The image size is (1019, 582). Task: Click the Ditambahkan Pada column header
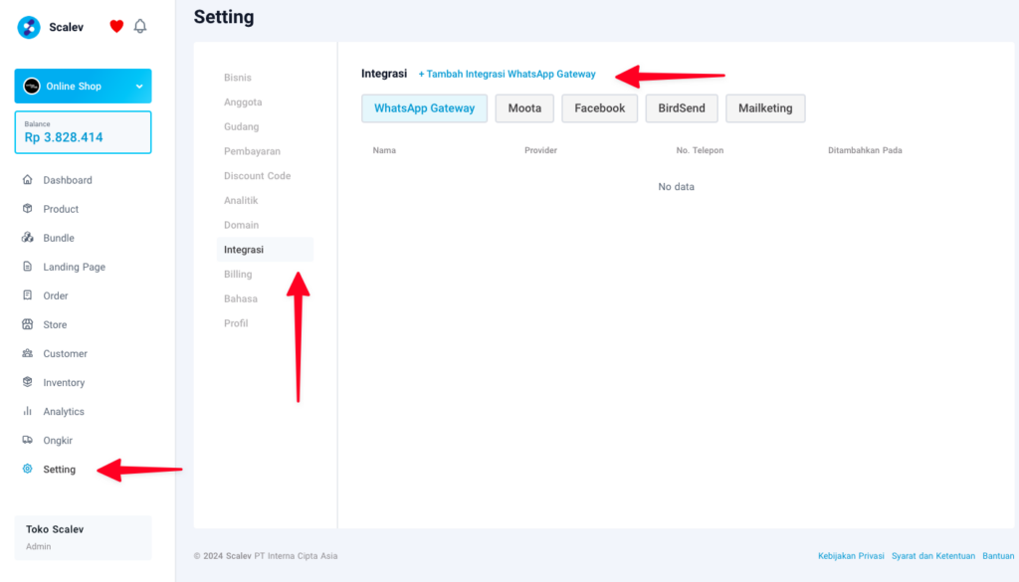tap(865, 150)
